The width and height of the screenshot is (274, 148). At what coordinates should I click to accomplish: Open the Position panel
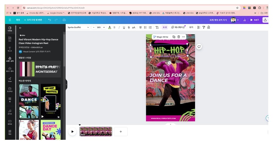point(191,27)
